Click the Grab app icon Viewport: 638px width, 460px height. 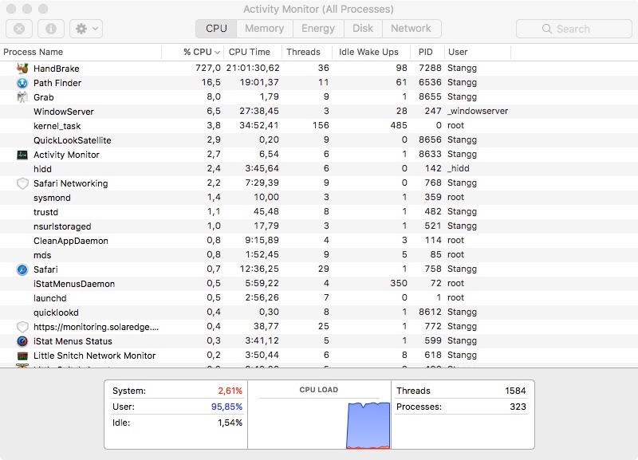[x=22, y=97]
